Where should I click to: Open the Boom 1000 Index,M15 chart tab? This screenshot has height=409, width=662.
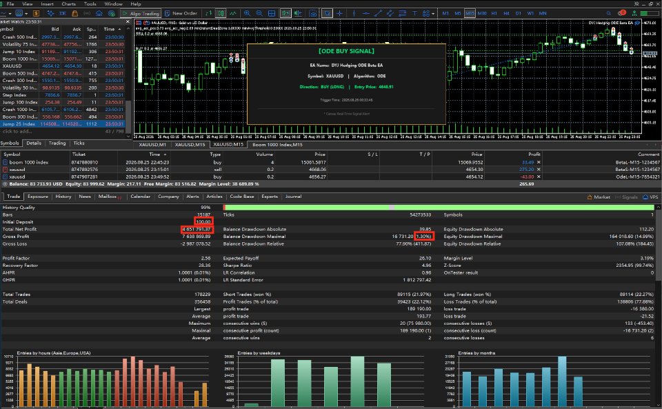point(277,144)
